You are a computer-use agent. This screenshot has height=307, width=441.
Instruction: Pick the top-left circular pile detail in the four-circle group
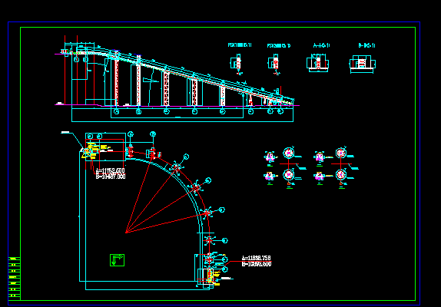(x=288, y=153)
